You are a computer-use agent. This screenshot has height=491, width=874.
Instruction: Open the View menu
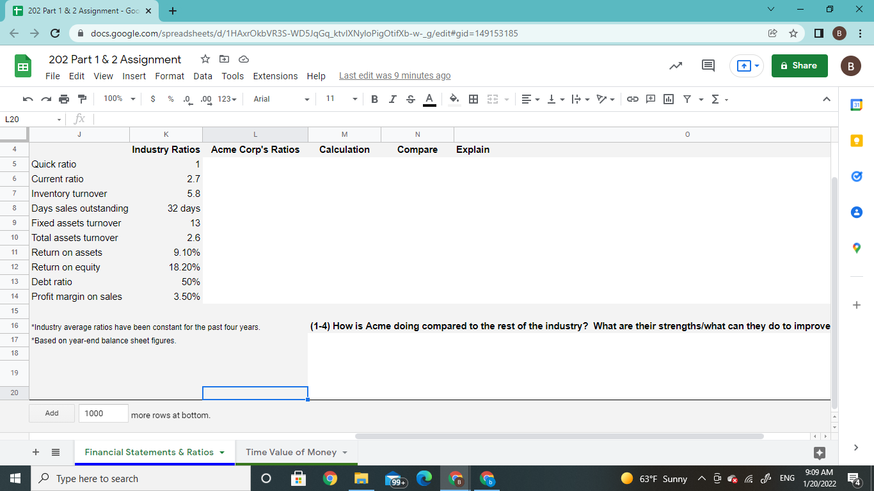point(103,76)
